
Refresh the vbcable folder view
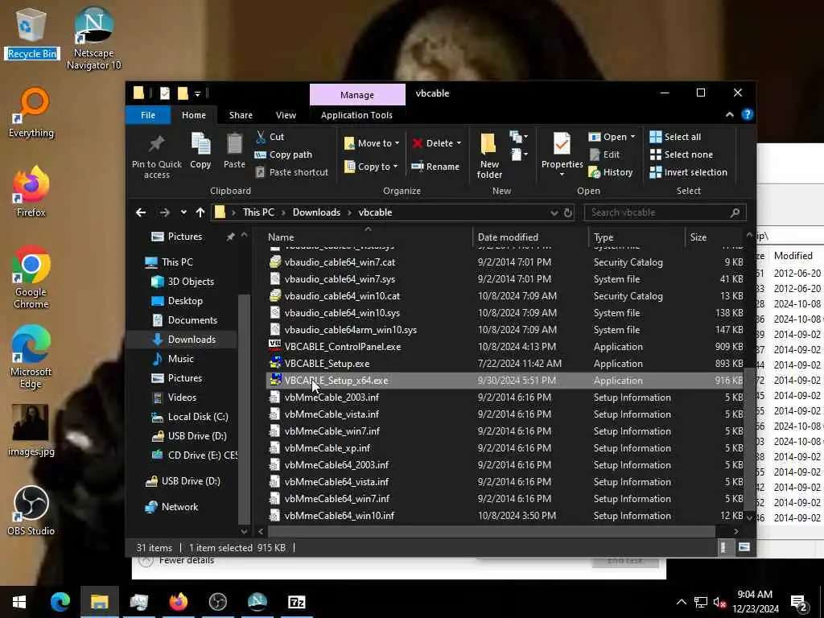click(568, 212)
